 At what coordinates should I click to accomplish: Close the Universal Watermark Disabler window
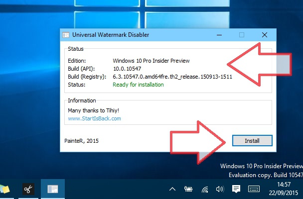coord(265,35)
